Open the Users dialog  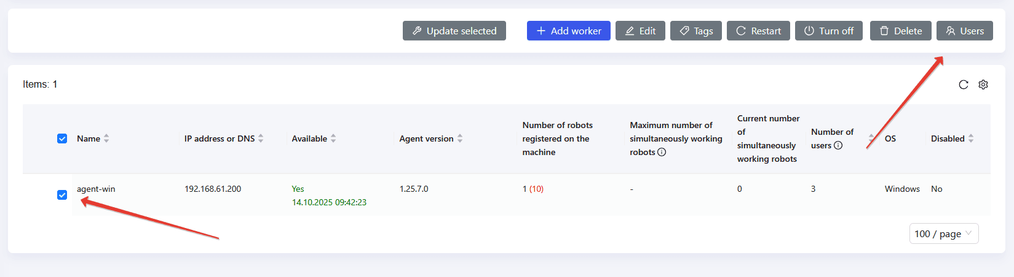[964, 31]
